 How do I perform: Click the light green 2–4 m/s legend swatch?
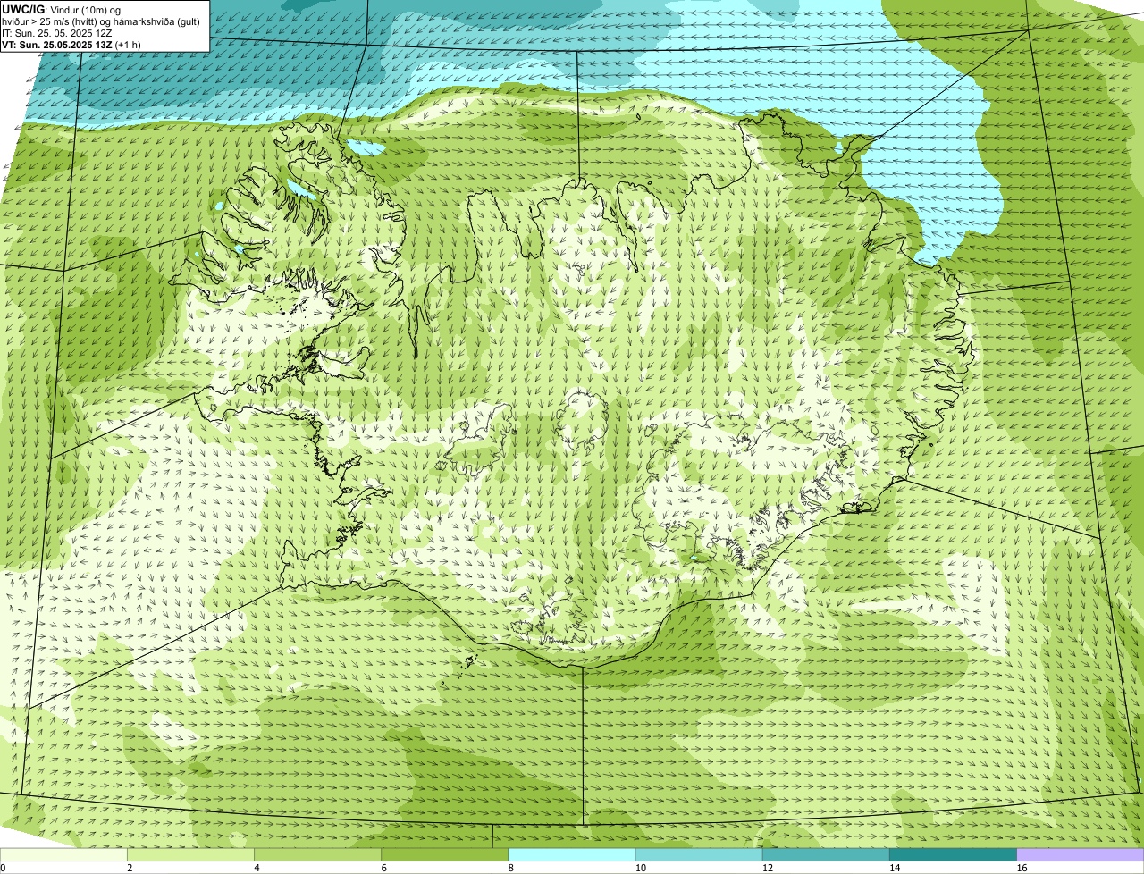click(191, 855)
